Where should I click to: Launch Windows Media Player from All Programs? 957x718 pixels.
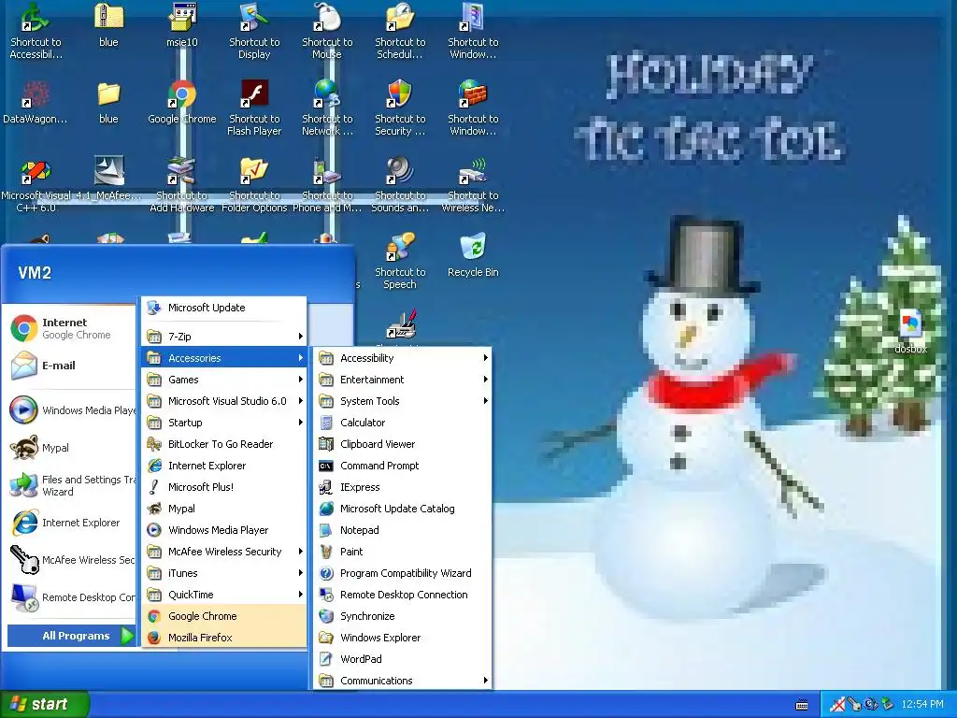tap(224, 530)
